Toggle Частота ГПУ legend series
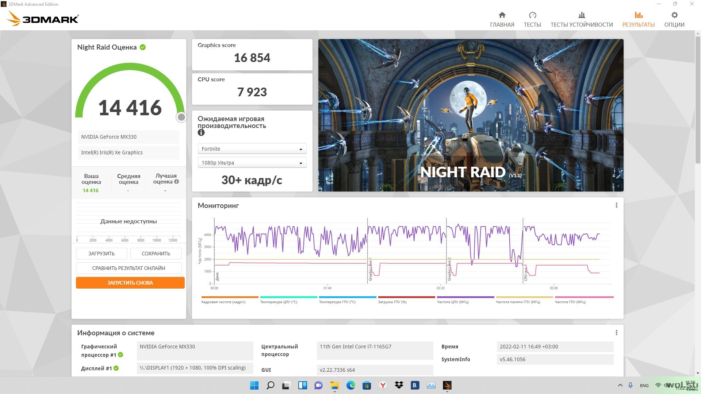The width and height of the screenshot is (701, 394). (584, 300)
